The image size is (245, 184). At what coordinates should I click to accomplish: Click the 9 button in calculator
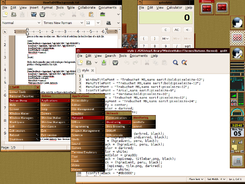tap(166, 46)
